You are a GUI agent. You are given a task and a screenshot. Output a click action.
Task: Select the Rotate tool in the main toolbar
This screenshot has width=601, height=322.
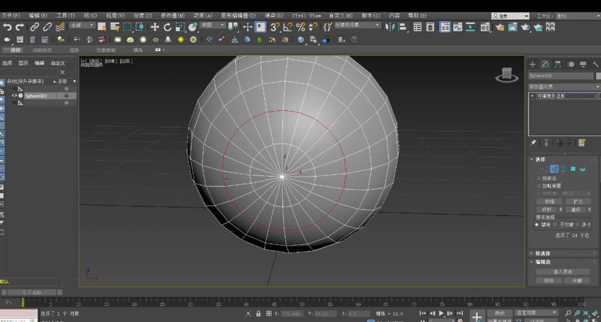click(168, 27)
